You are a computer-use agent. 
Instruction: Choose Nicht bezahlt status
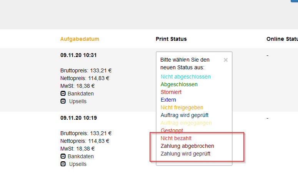tap(176, 139)
